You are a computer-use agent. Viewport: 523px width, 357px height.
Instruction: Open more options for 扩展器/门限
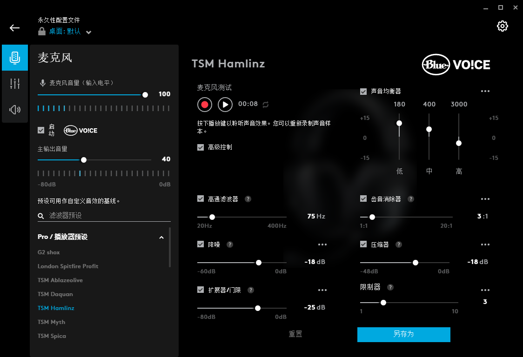click(x=322, y=290)
